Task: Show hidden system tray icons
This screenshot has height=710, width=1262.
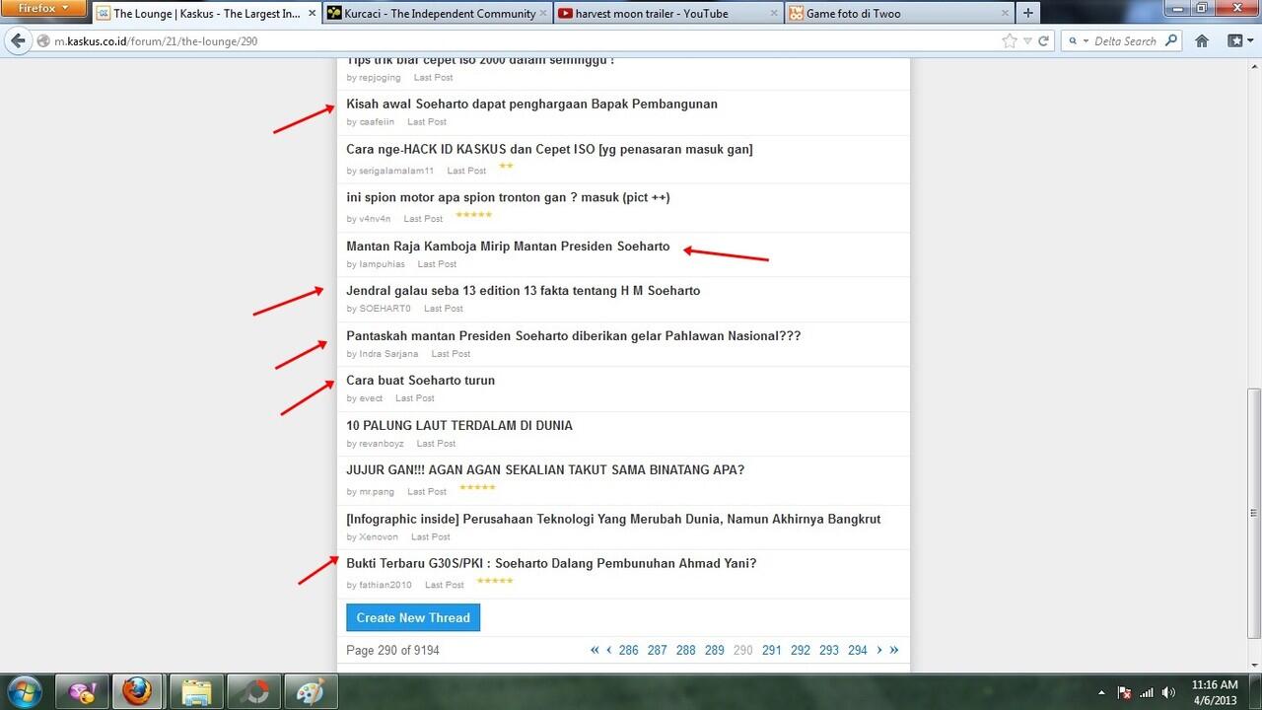Action: [x=1100, y=692]
